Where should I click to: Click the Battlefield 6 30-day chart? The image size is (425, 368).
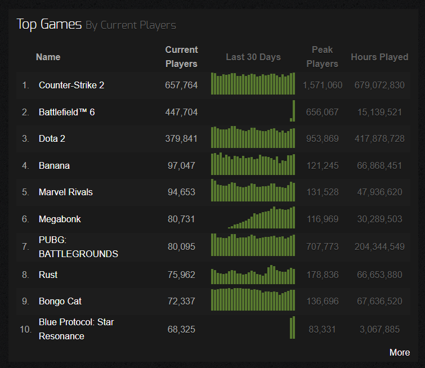[253, 110]
